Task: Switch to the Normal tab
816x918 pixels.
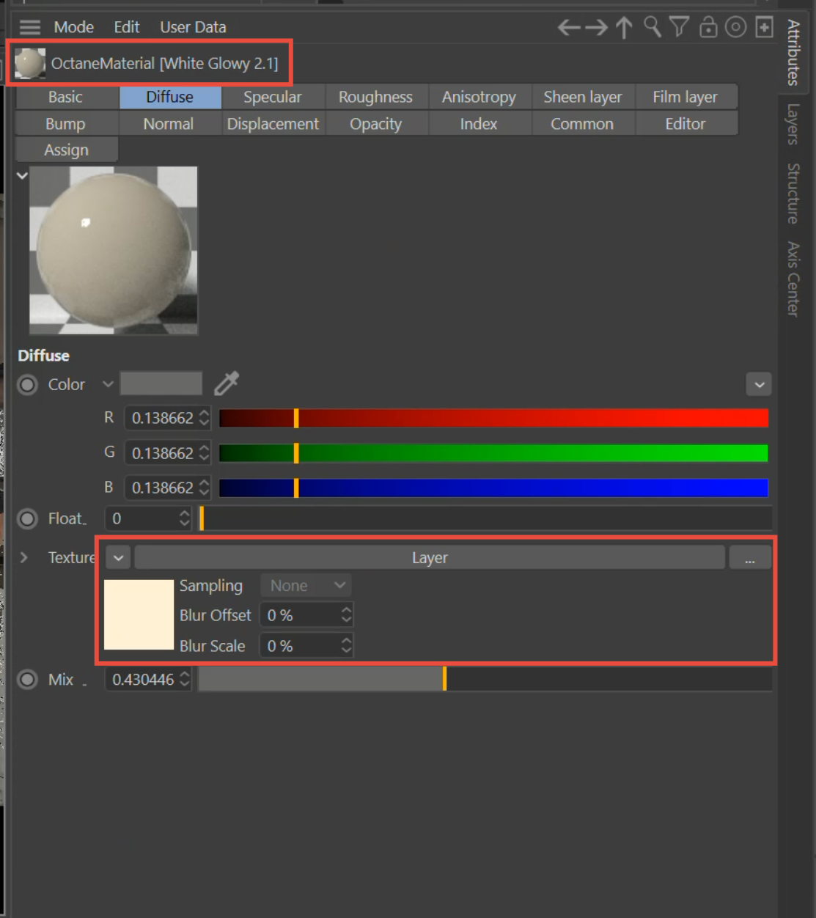Action: 169,124
